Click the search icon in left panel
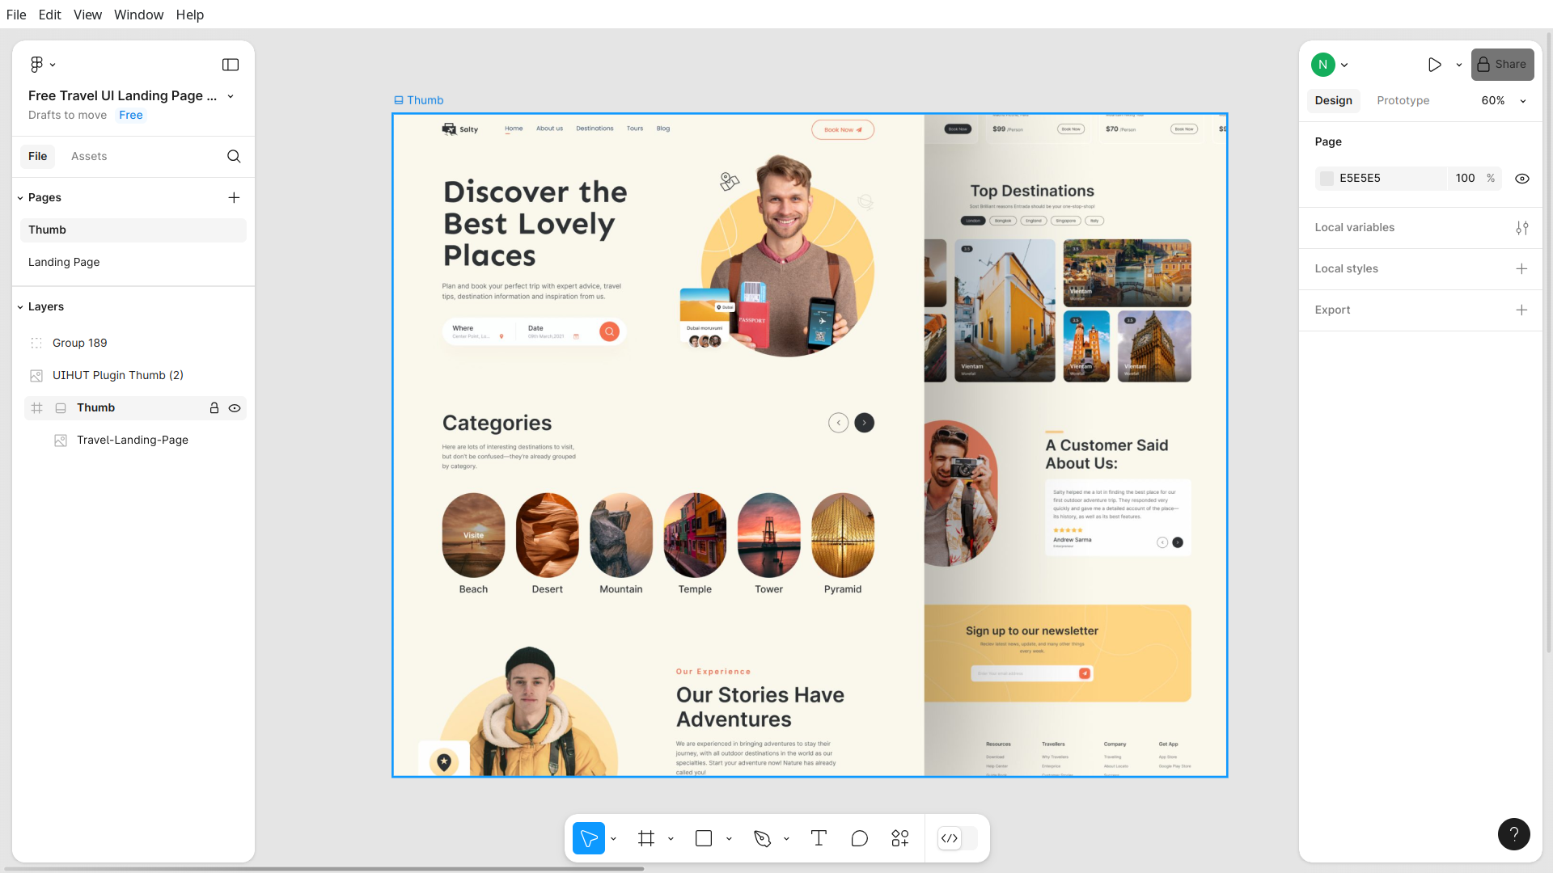Image resolution: width=1553 pixels, height=873 pixels. click(x=234, y=156)
